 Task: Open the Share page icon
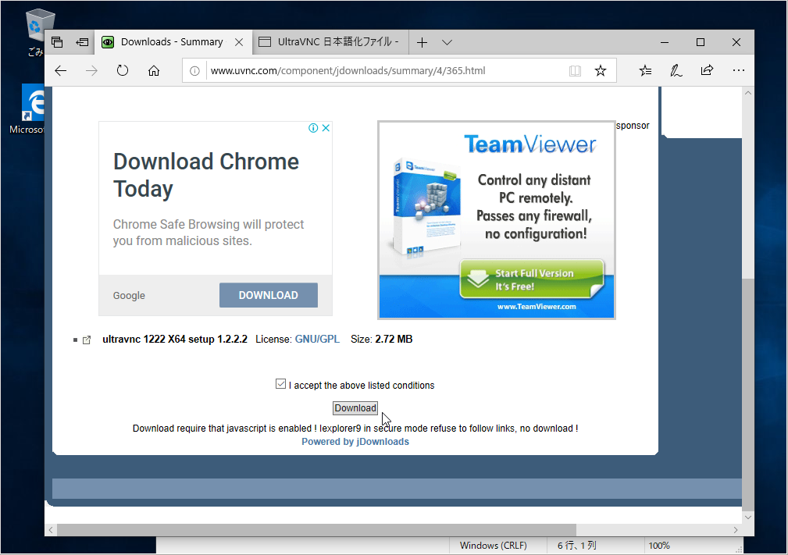[x=707, y=70]
